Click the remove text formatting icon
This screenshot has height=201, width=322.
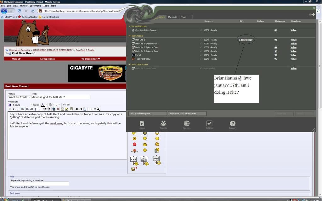click(9, 105)
